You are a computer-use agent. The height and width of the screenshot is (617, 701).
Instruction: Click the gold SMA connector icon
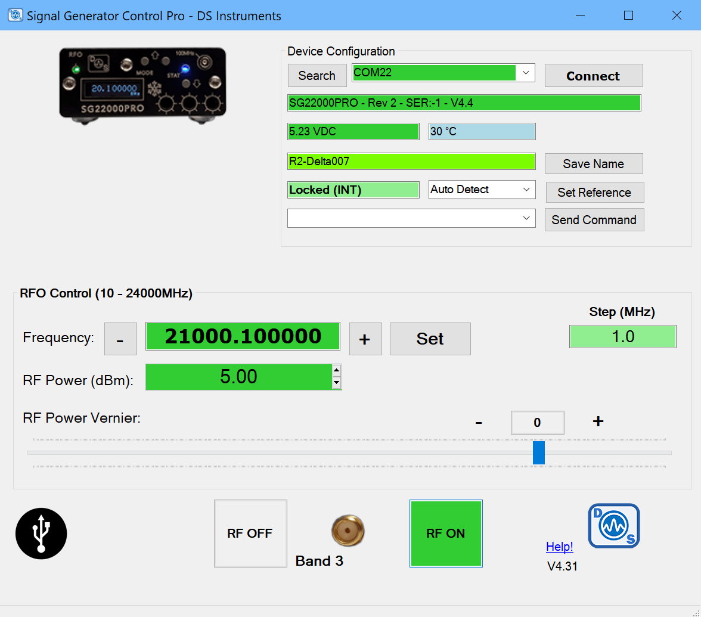click(x=348, y=531)
